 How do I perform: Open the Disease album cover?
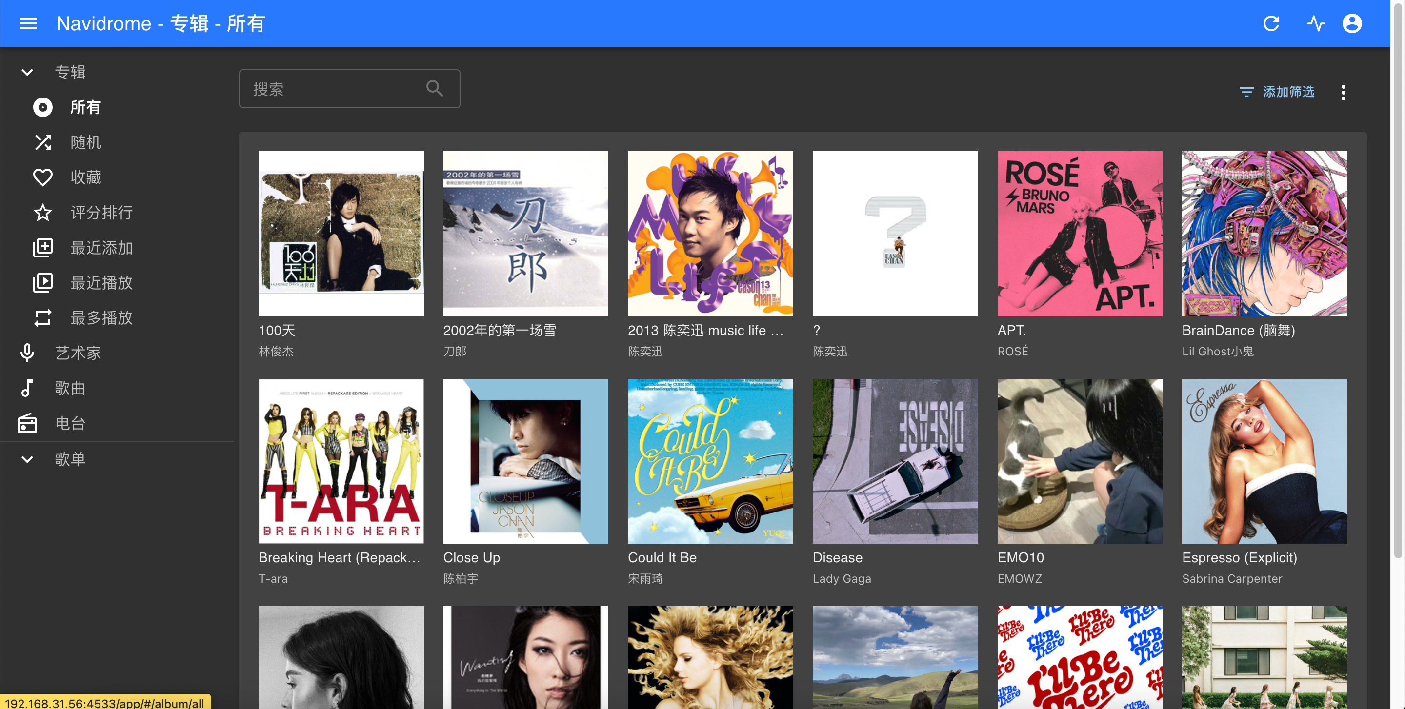pos(895,461)
